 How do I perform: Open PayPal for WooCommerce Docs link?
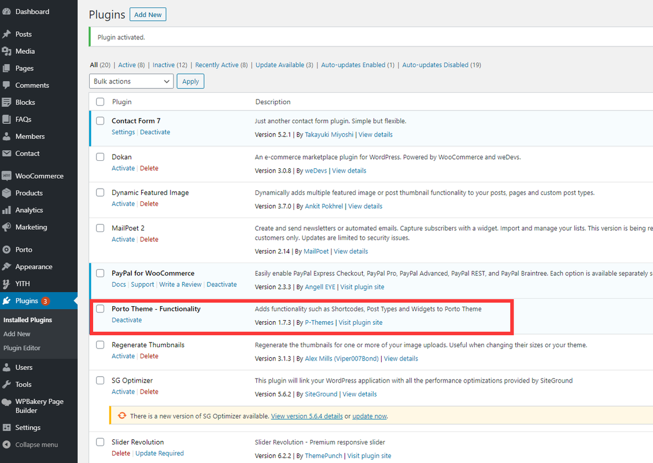click(x=119, y=285)
